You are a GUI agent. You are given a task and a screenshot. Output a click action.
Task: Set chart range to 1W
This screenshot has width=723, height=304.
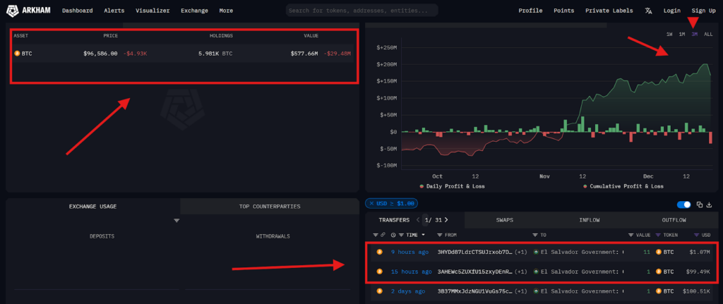coord(669,35)
